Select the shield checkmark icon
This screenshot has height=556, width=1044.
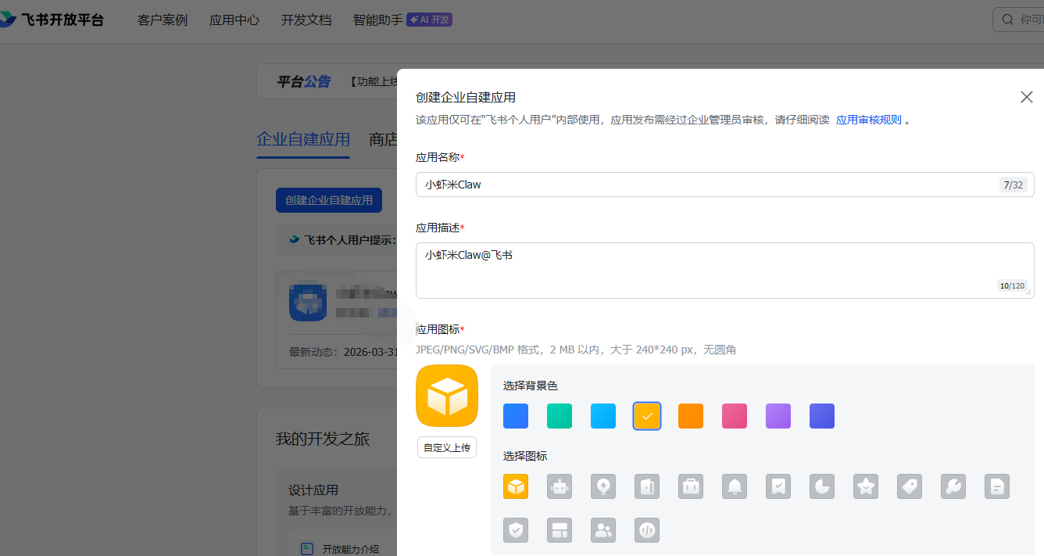[x=516, y=530]
